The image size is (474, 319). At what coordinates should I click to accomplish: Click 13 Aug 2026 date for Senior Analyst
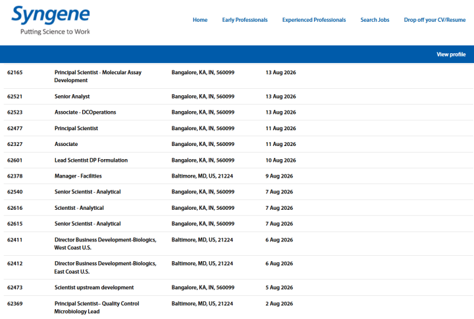(281, 97)
